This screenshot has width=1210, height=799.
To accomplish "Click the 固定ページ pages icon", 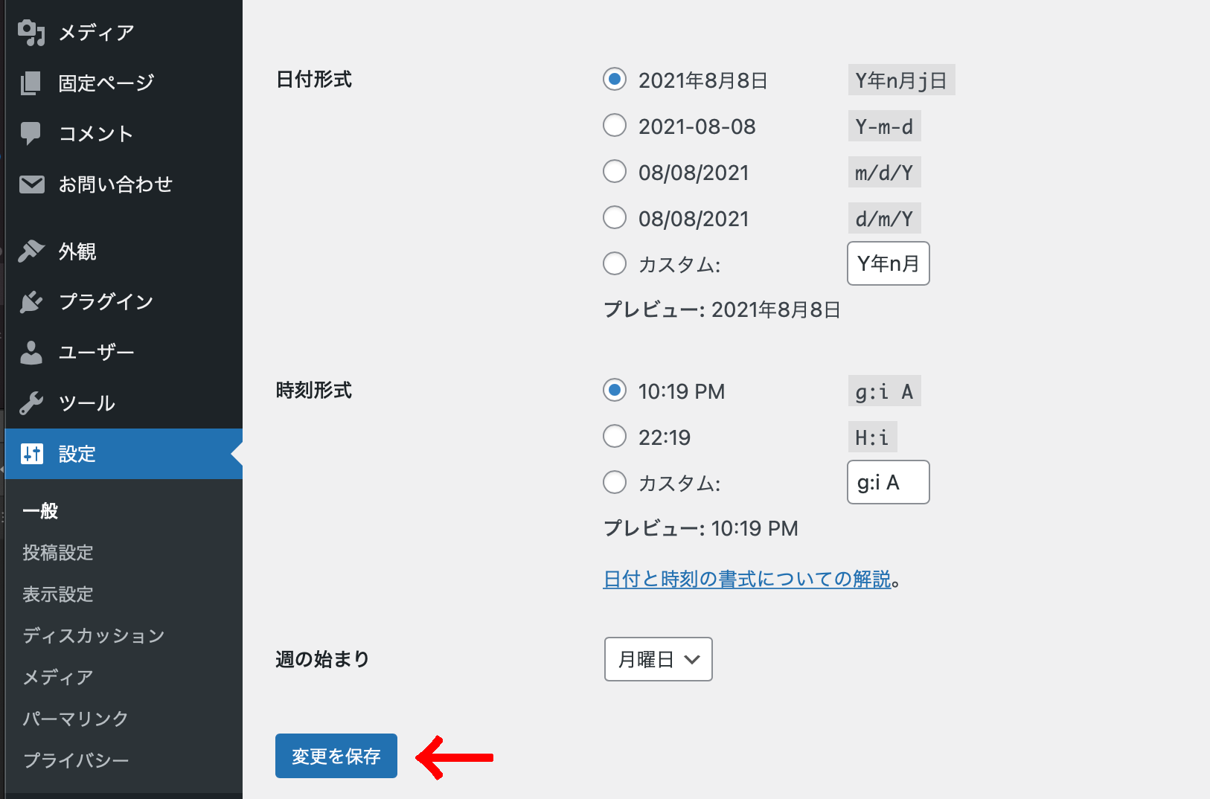I will tap(31, 83).
